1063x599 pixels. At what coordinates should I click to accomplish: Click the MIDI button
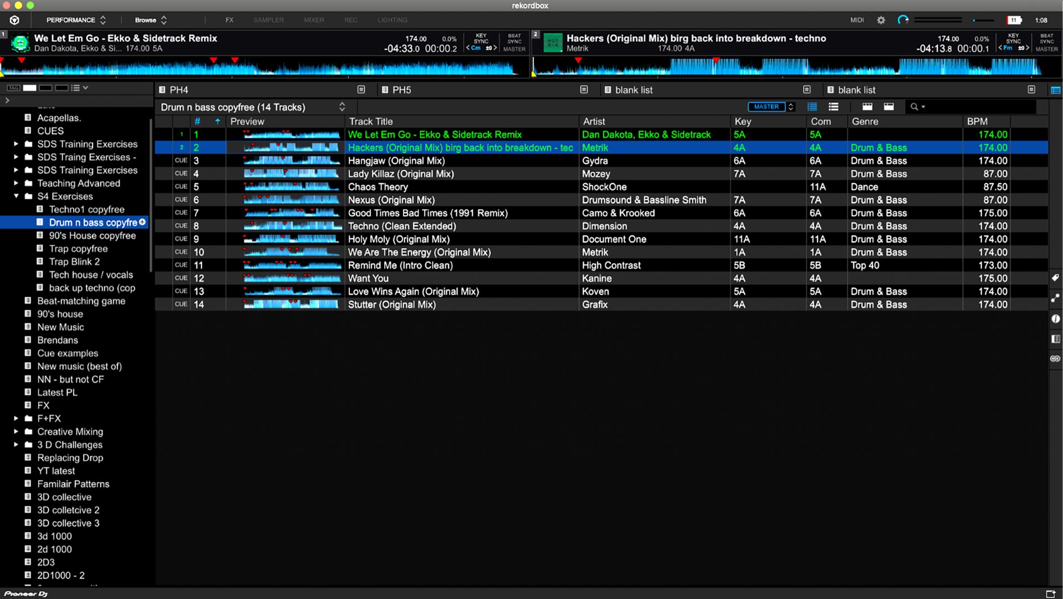coord(857,20)
